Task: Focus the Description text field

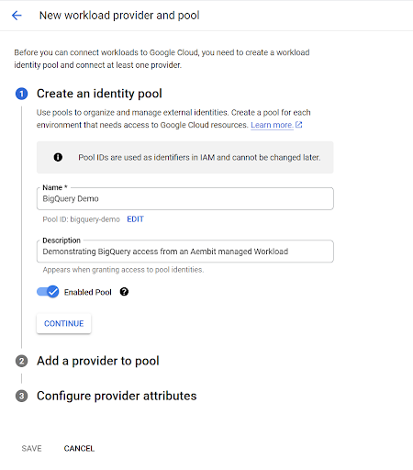Action: [x=185, y=252]
